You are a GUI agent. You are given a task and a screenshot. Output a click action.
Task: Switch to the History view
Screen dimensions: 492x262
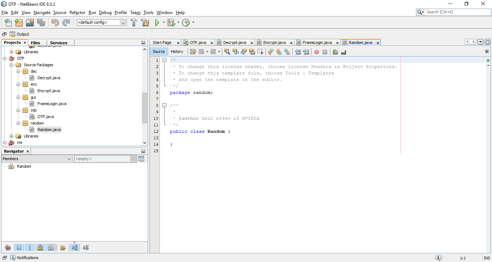[x=177, y=51]
